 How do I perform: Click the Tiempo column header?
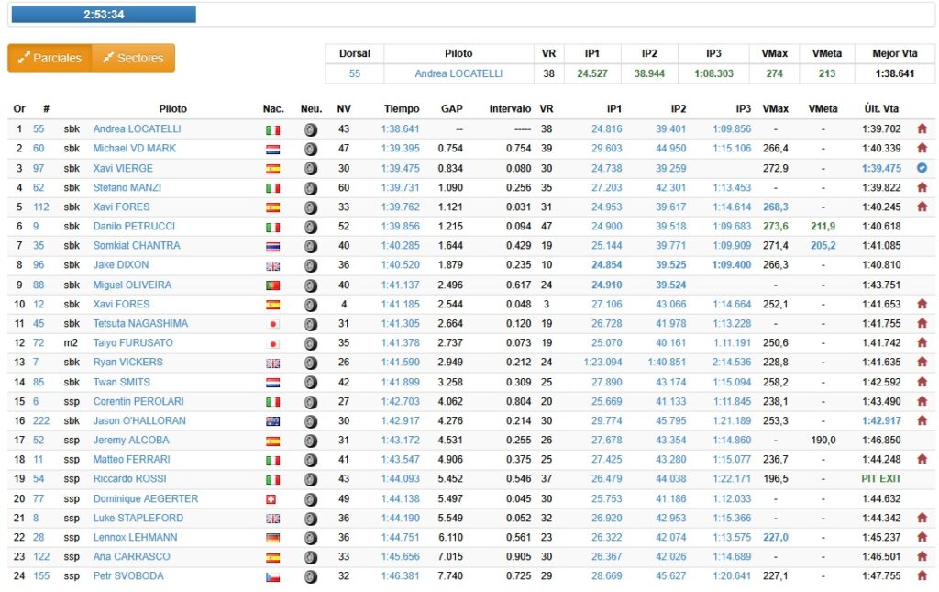[x=402, y=108]
